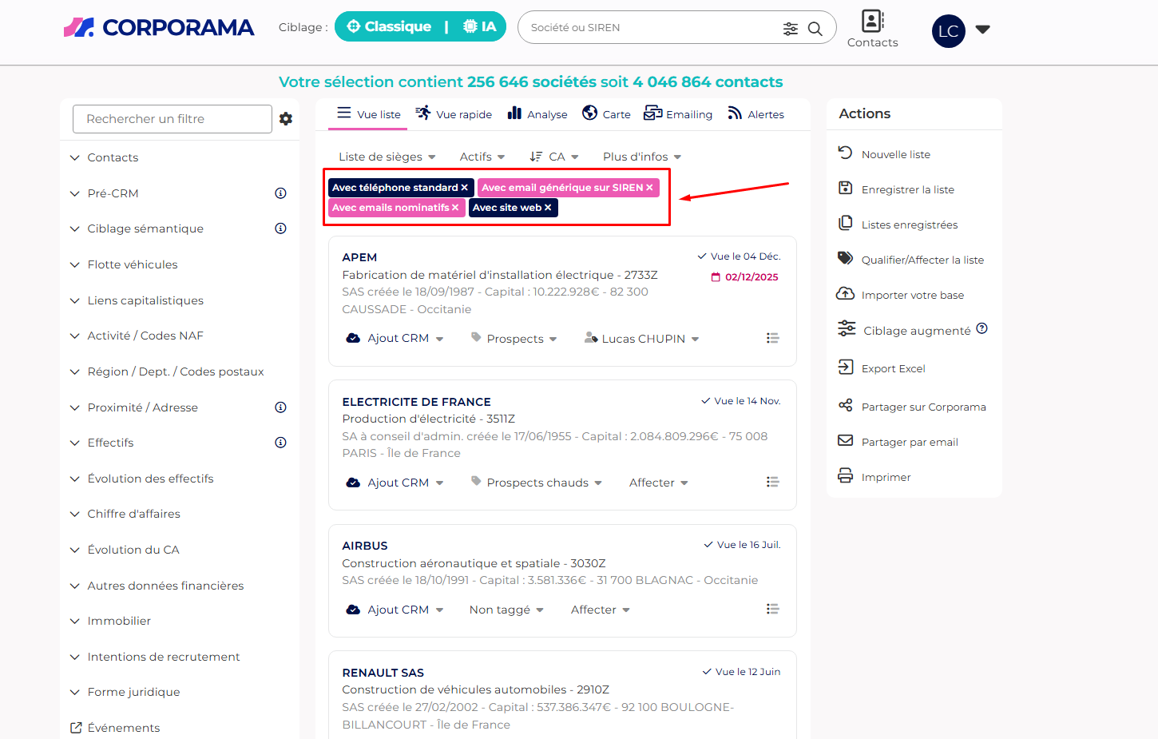Open the ELECTRICITE DE FRANCE company link
This screenshot has width=1158, height=739.
(416, 402)
